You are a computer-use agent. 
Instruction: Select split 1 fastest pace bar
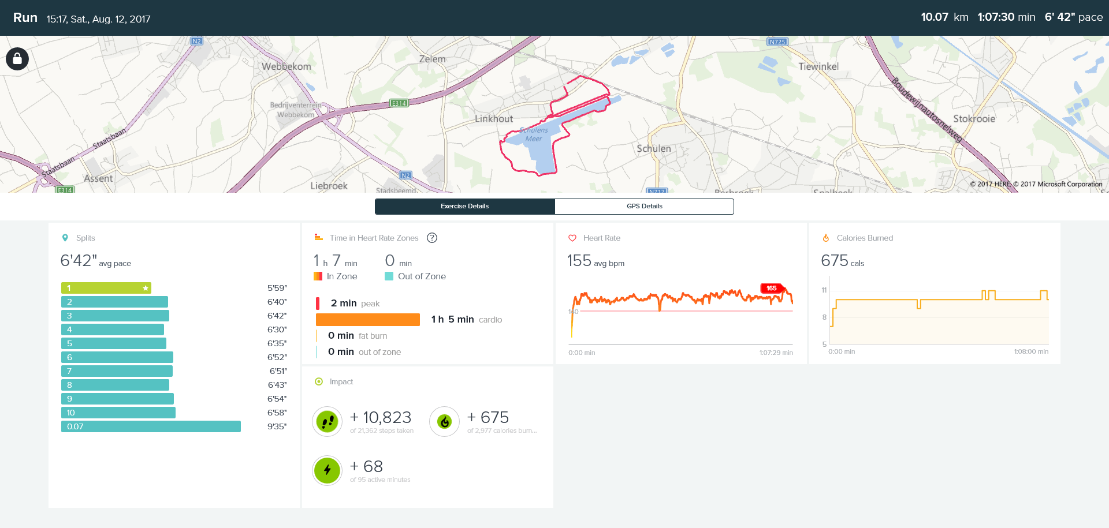(106, 288)
